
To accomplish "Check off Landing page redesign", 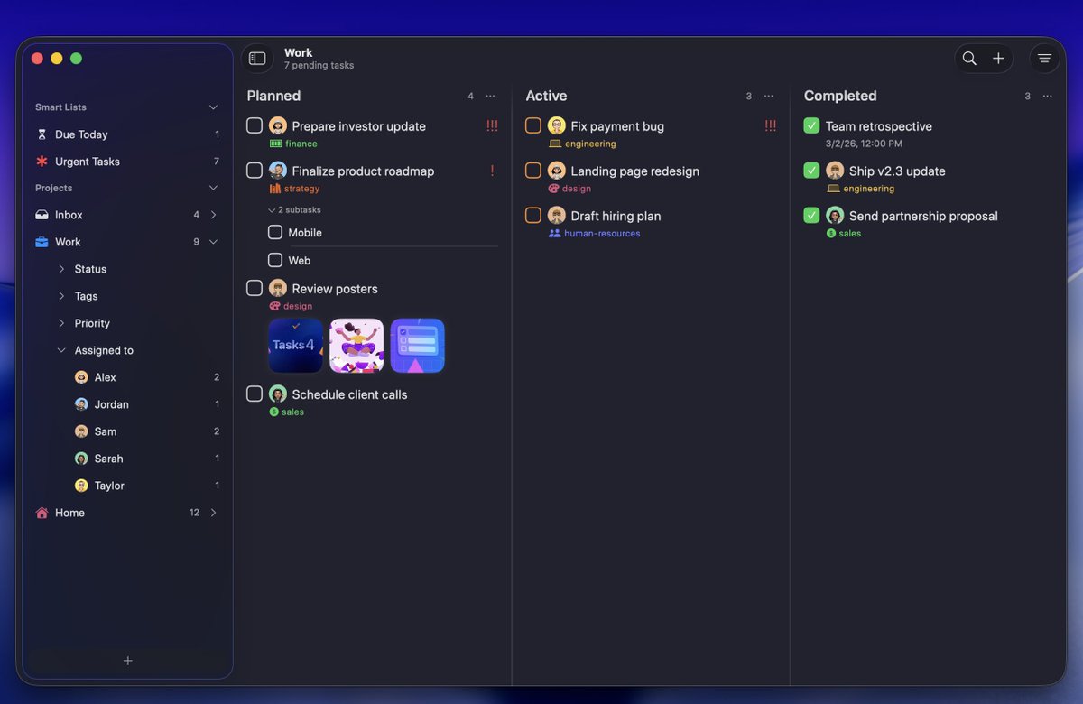I will [533, 170].
